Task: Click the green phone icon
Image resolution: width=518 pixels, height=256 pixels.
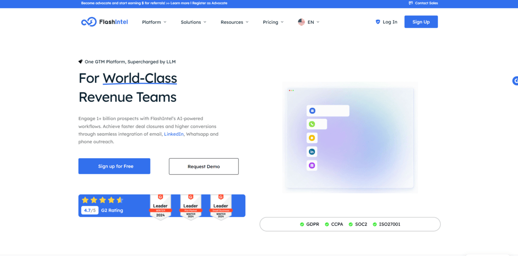Action: [x=312, y=124]
